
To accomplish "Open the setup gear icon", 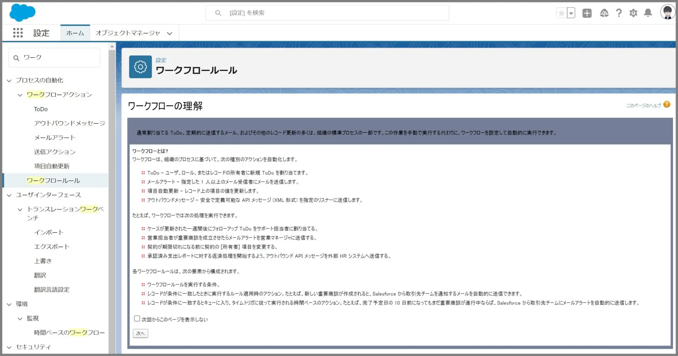I will (x=633, y=13).
